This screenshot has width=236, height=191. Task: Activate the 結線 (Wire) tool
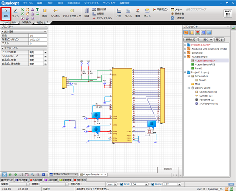click(87, 13)
